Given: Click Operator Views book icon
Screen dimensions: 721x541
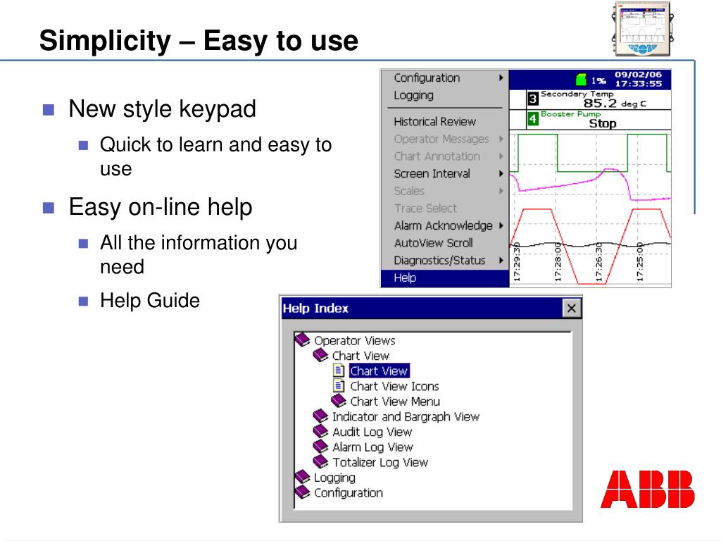Looking at the screenshot, I should click(x=303, y=340).
